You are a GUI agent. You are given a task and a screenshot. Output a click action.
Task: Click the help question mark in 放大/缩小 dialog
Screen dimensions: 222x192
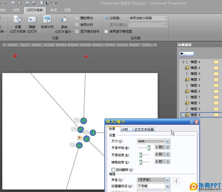point(192,122)
